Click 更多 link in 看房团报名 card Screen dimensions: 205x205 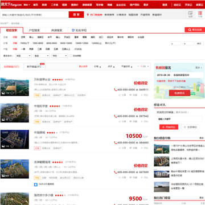(x=199, y=68)
